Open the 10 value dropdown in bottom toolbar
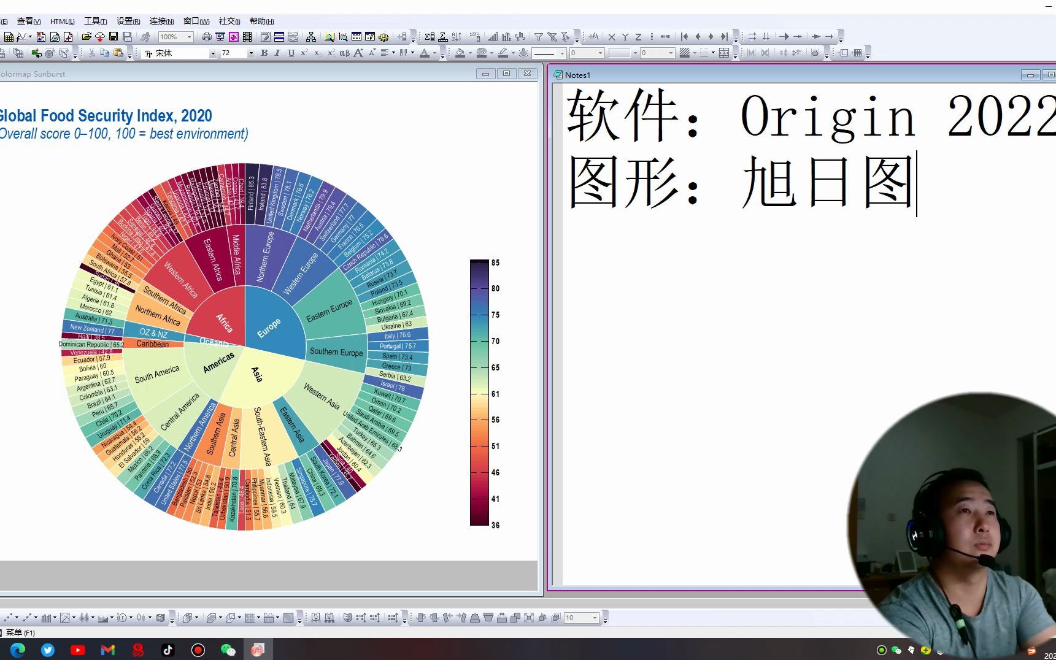 (595, 618)
